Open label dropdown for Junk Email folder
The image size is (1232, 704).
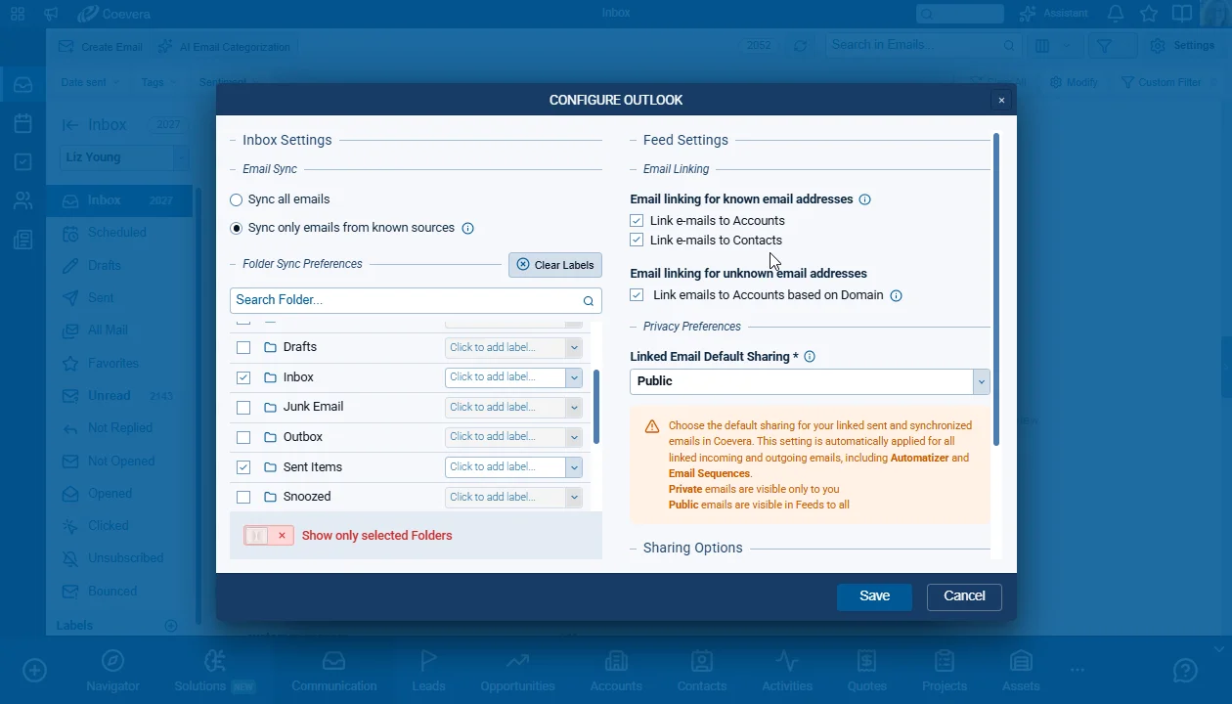[574, 407]
